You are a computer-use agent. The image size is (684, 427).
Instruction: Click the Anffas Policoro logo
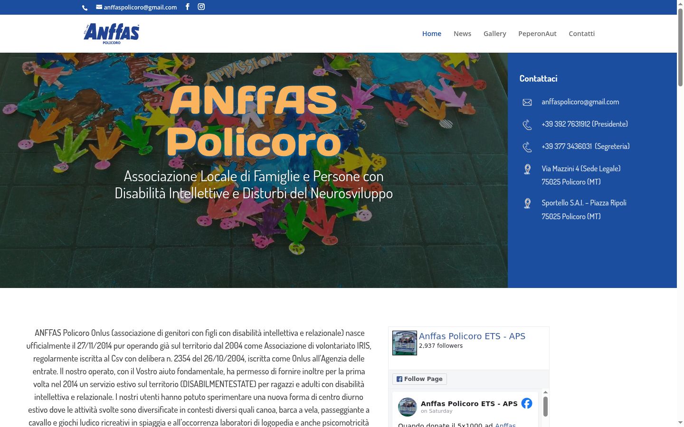[112, 34]
